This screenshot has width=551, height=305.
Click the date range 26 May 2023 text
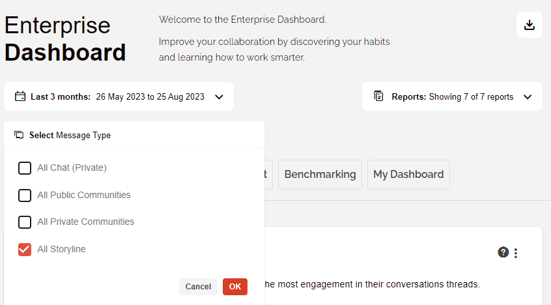[150, 96]
